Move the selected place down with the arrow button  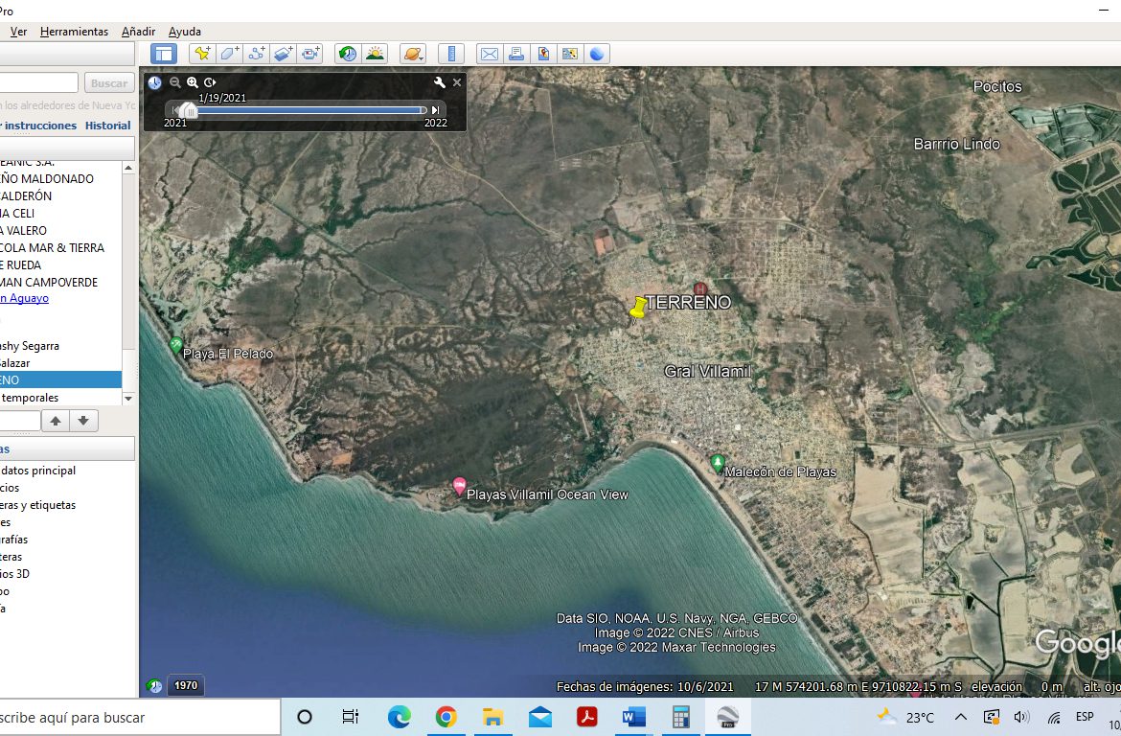click(83, 421)
